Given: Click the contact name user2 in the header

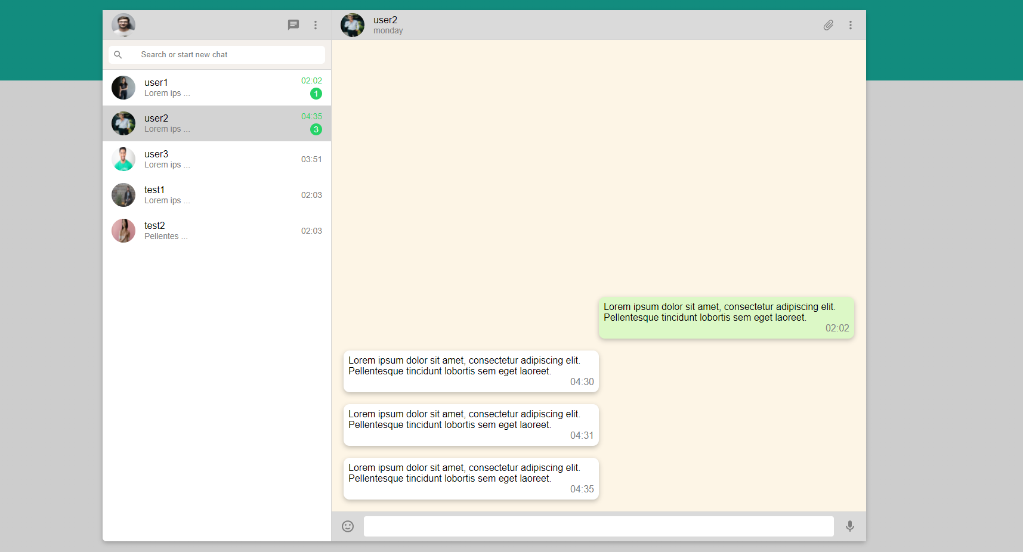Looking at the screenshot, I should click(385, 20).
